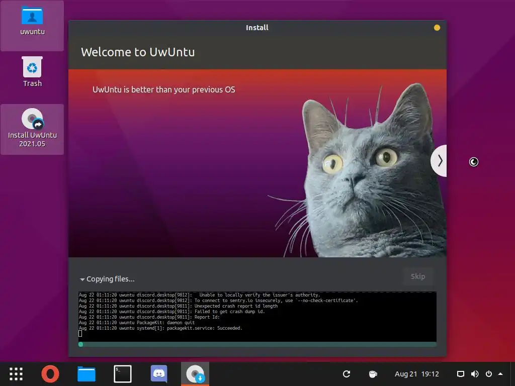Click the installer progress bar
515x386 pixels.
pyautogui.click(x=257, y=344)
